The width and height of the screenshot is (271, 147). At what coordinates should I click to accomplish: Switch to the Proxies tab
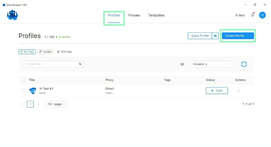coord(134,15)
